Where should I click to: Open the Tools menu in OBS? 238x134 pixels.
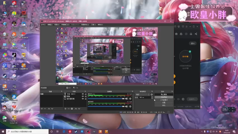point(93,25)
